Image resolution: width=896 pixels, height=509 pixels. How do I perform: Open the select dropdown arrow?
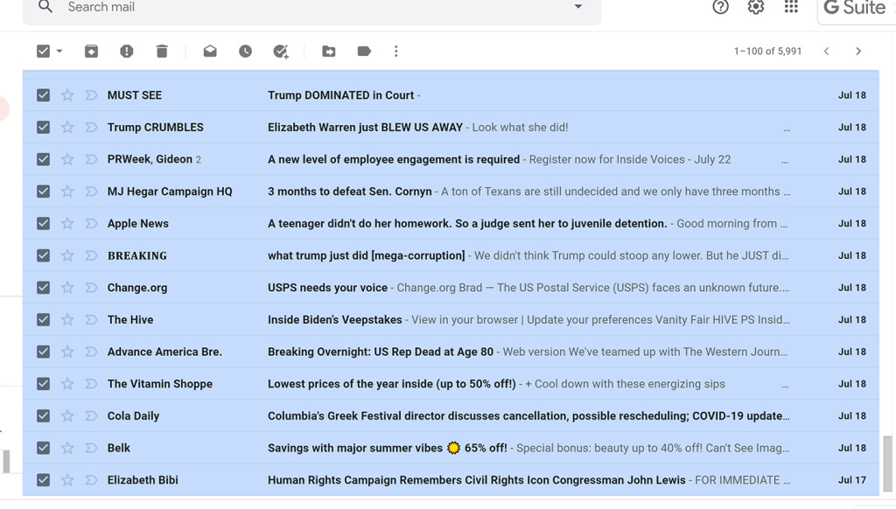point(59,52)
